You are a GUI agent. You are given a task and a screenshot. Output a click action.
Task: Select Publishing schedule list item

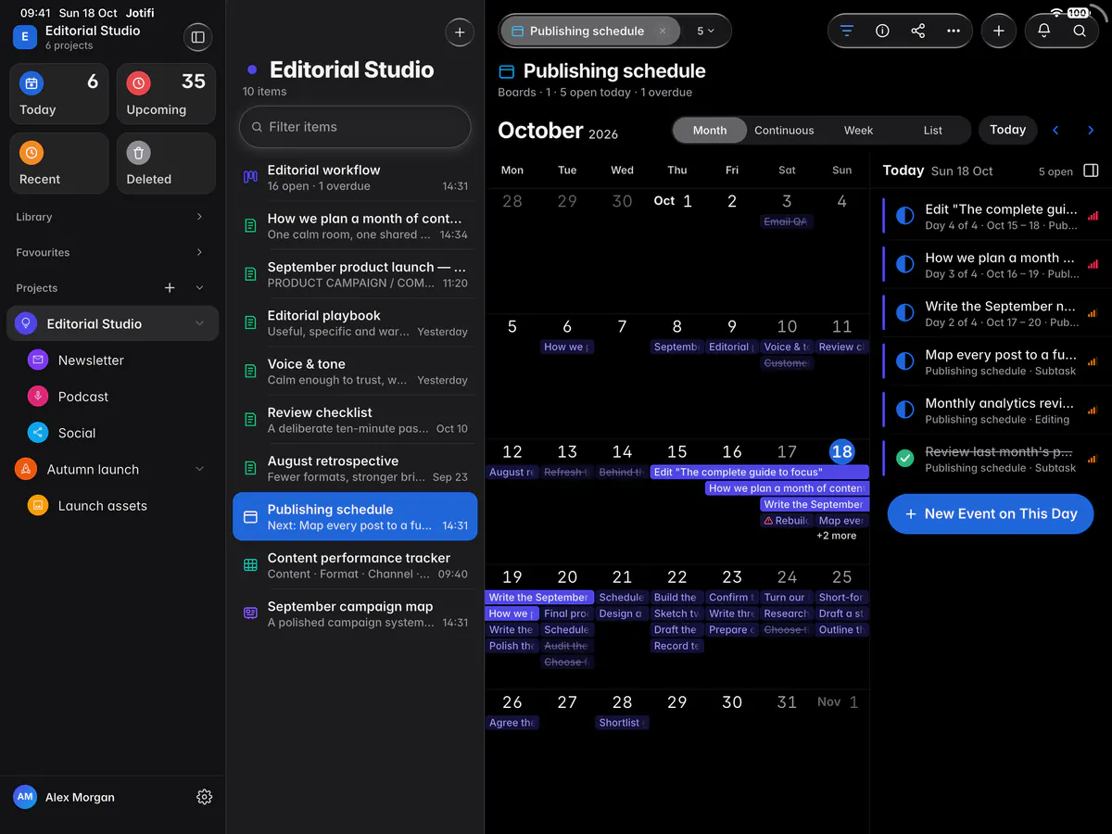coord(355,516)
